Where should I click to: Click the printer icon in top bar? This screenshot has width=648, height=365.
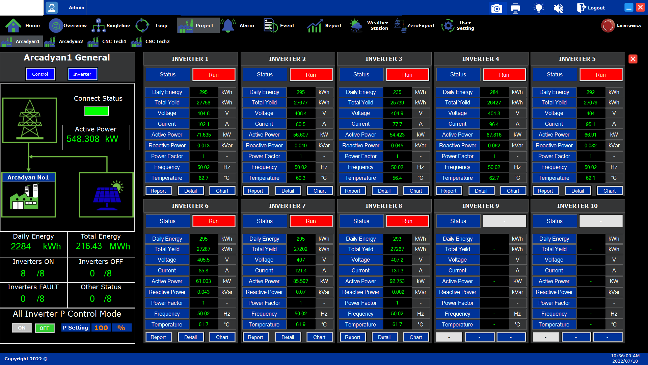pos(515,8)
